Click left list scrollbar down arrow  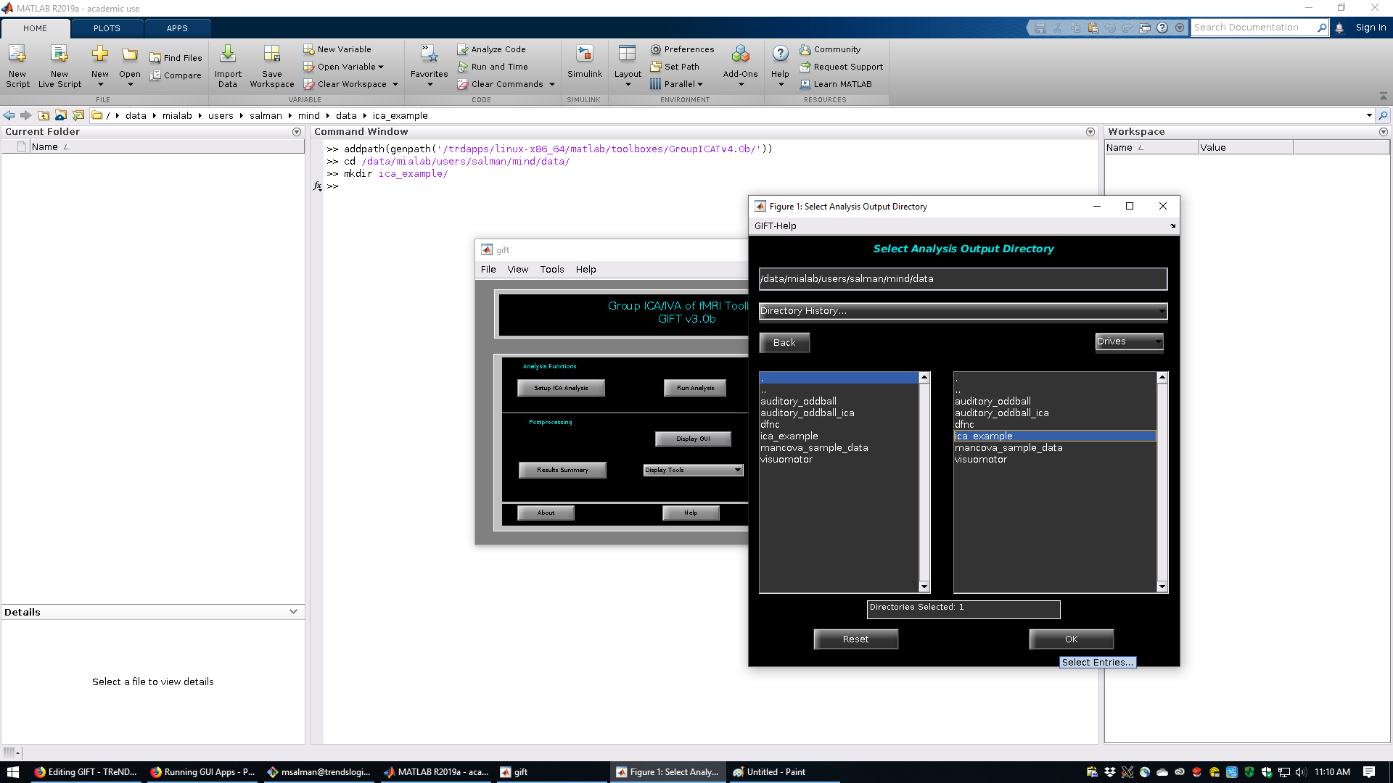point(924,587)
